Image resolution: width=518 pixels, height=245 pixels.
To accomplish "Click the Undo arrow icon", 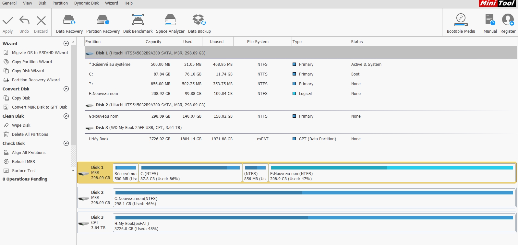I will point(24,20).
